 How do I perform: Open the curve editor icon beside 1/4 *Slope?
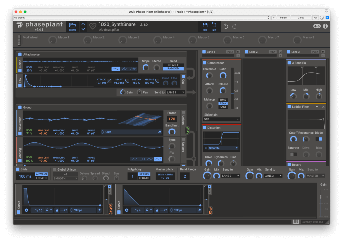pyautogui.click(x=199, y=210)
